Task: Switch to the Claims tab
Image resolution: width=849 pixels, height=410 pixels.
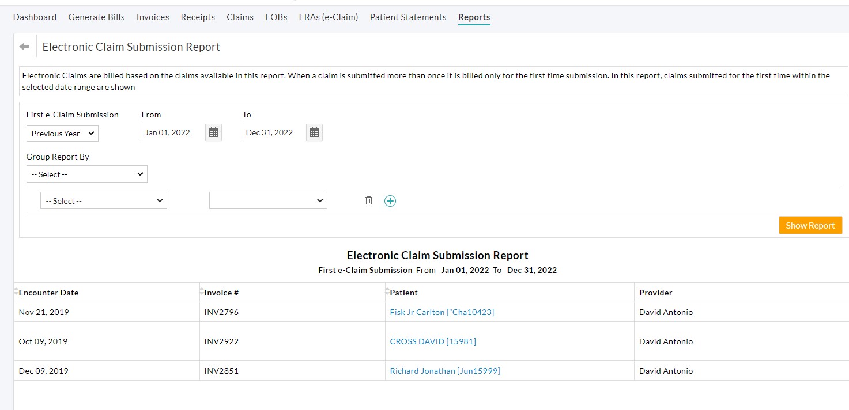Action: (x=240, y=17)
